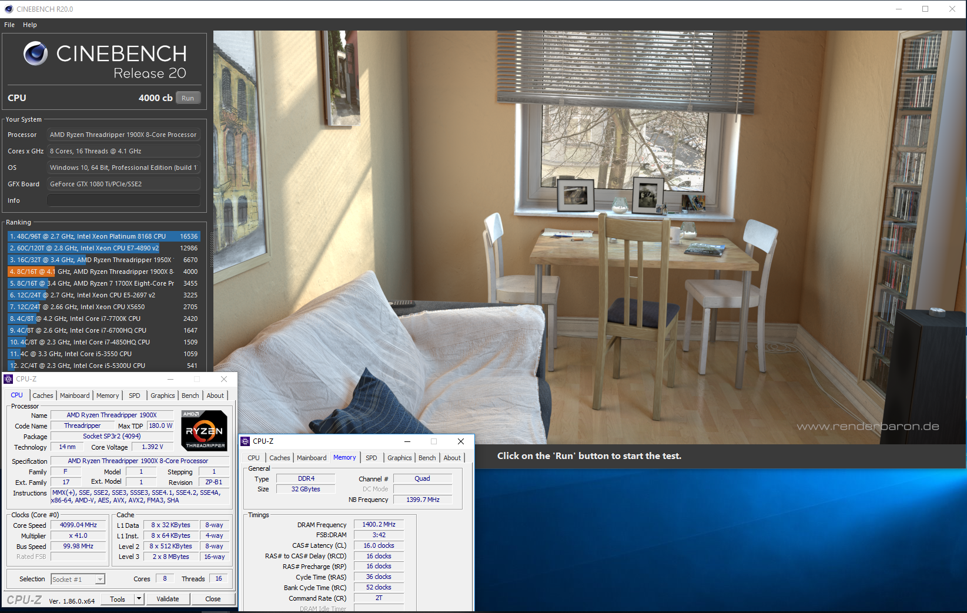
Task: Click the Max TDP value 180.0 W
Action: click(x=160, y=426)
